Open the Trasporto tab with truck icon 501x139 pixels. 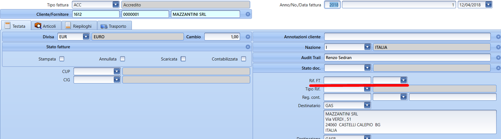[x=114, y=26]
